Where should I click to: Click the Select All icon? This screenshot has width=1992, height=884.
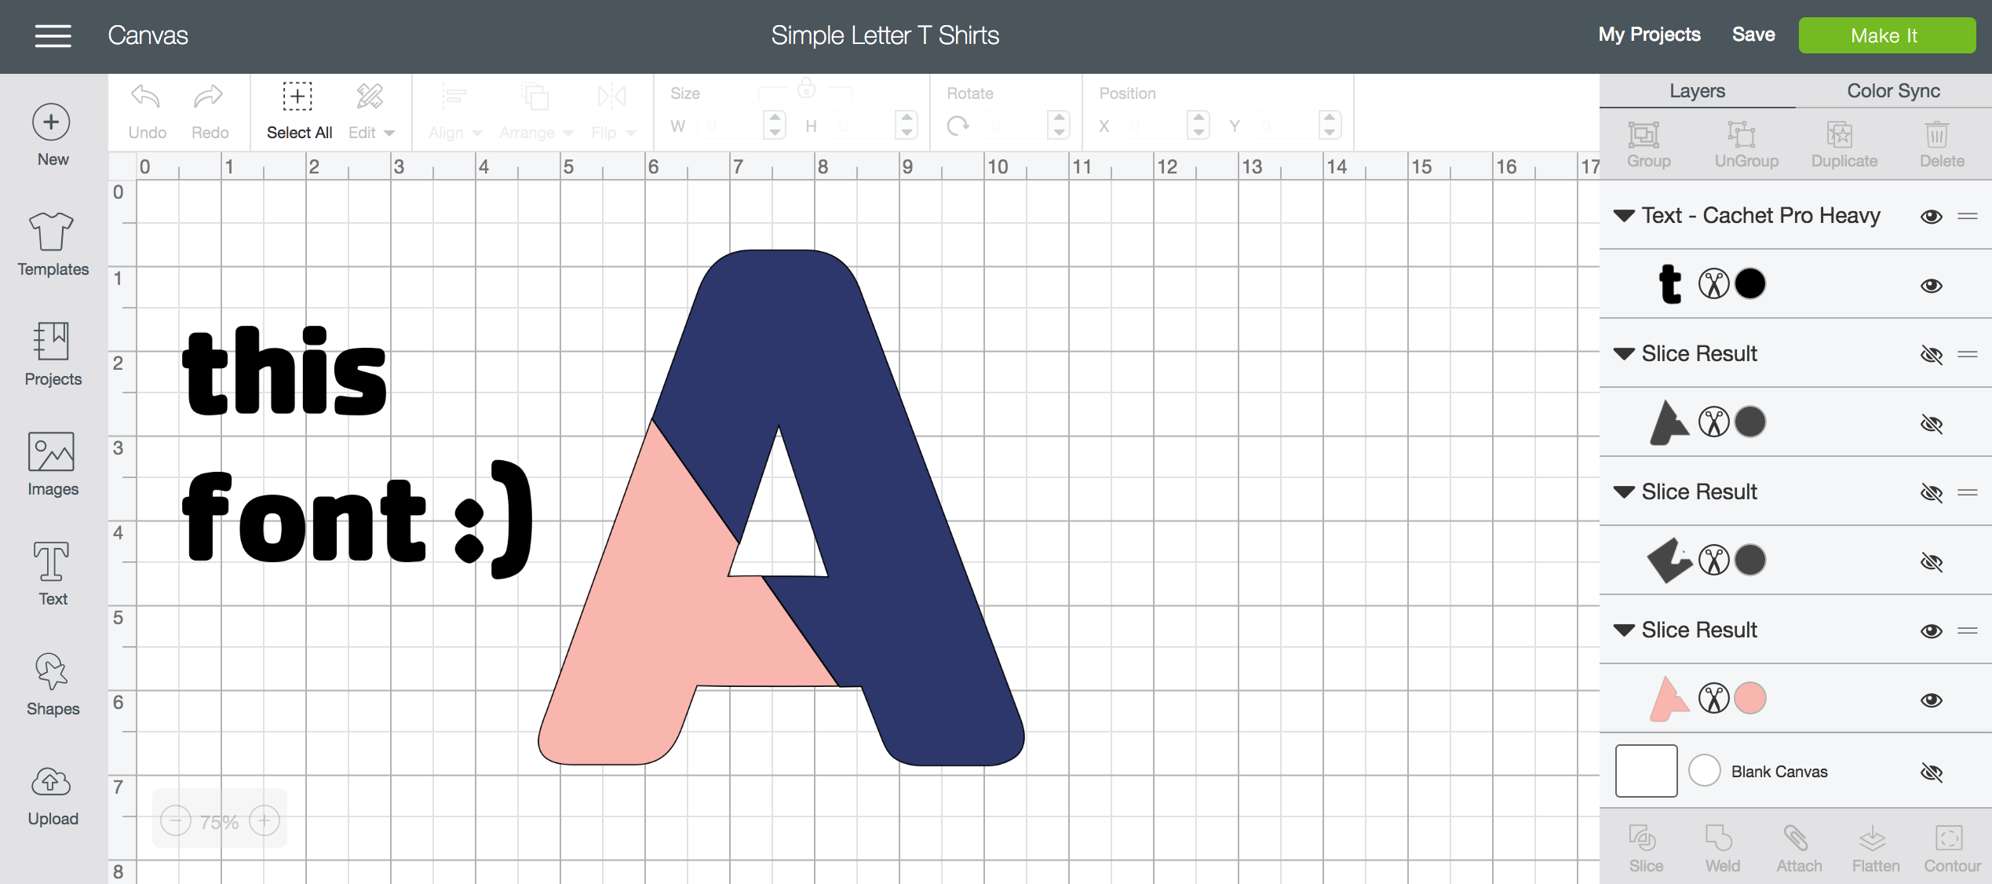tap(297, 97)
